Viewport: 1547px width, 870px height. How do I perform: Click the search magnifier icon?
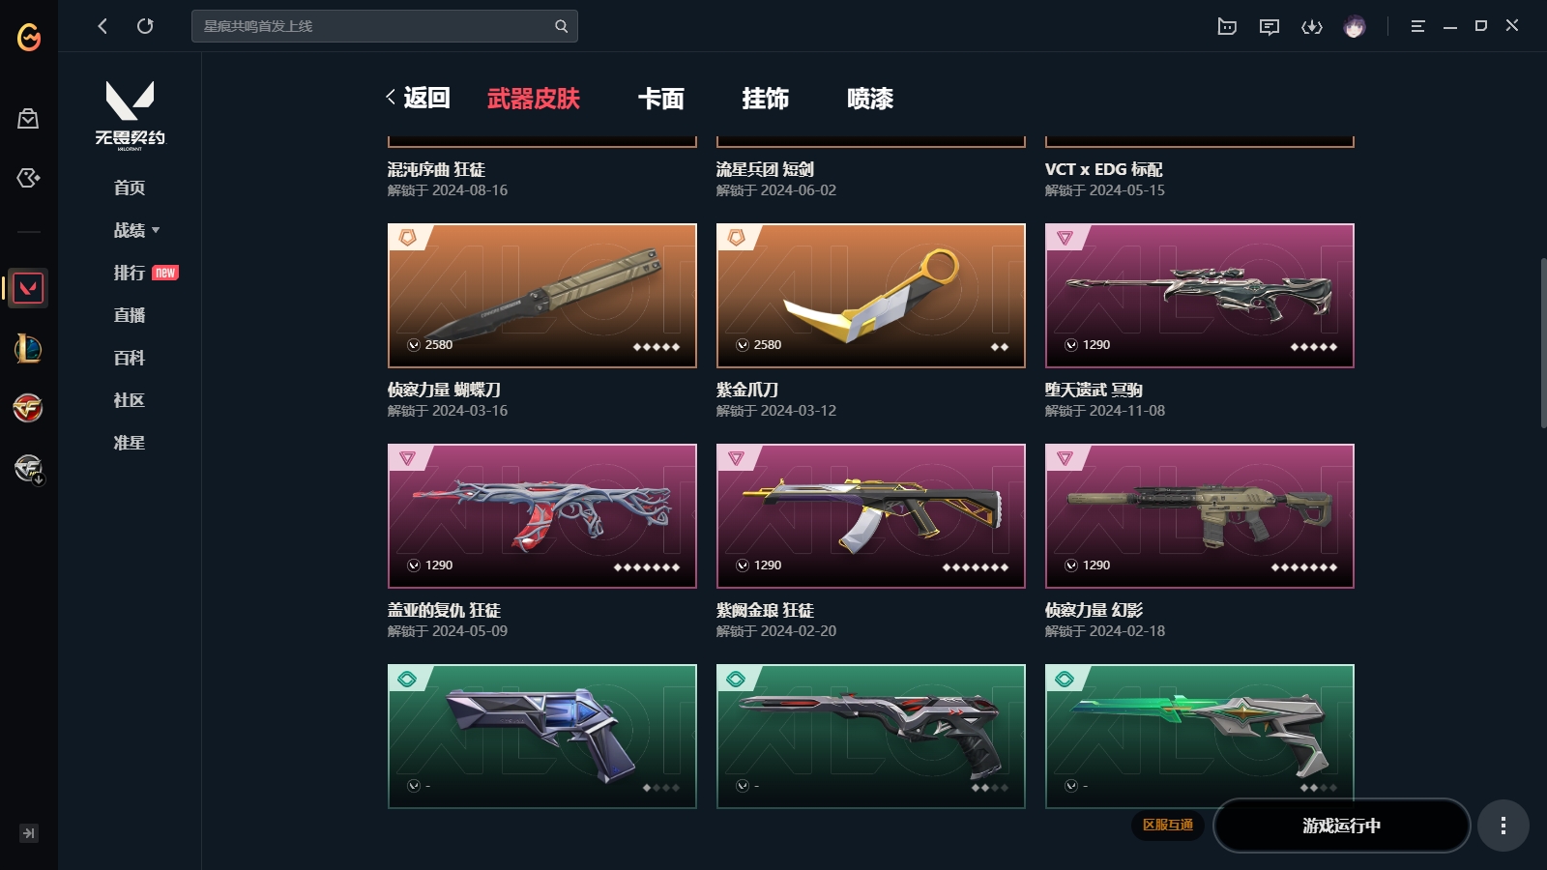pos(561,26)
